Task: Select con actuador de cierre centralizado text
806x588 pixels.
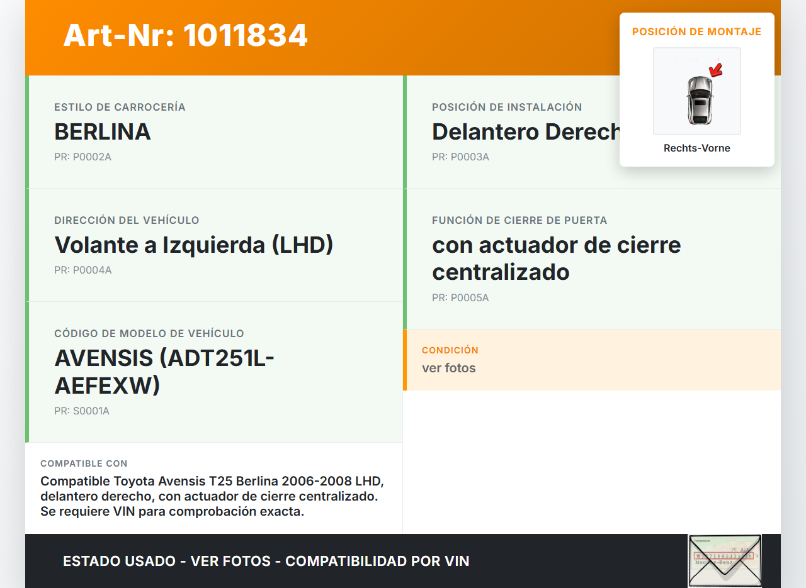Action: 556,258
